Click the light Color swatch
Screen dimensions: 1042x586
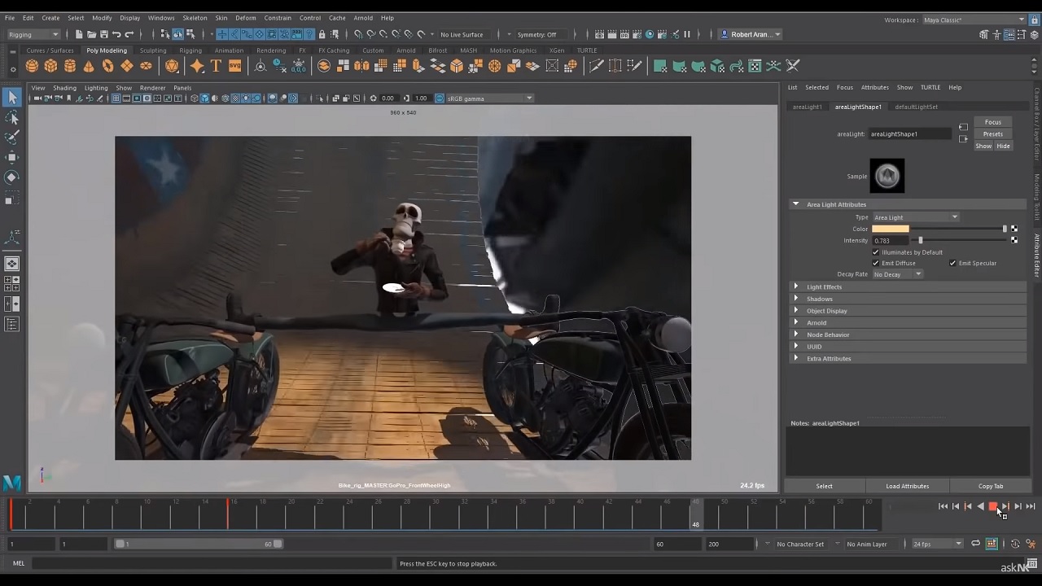(x=890, y=229)
